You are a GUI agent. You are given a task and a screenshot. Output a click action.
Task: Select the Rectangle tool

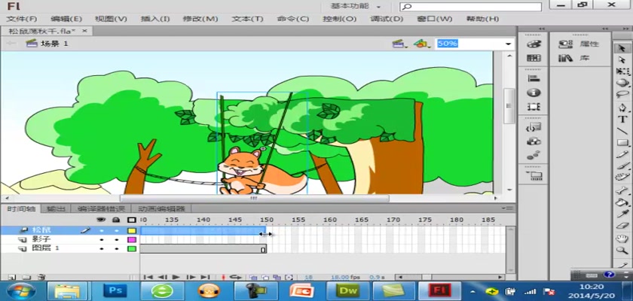pyautogui.click(x=622, y=143)
